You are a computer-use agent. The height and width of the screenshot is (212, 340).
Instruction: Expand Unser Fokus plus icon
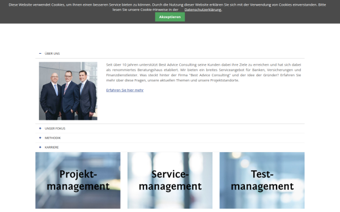(x=40, y=128)
